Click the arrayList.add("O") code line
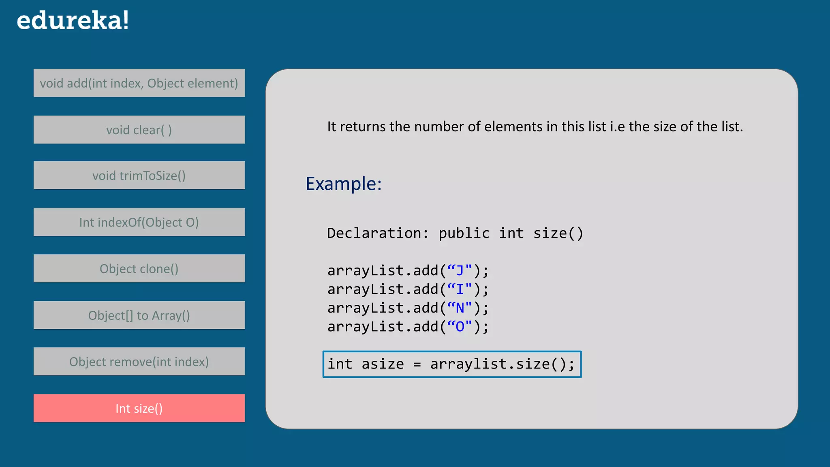 tap(408, 327)
